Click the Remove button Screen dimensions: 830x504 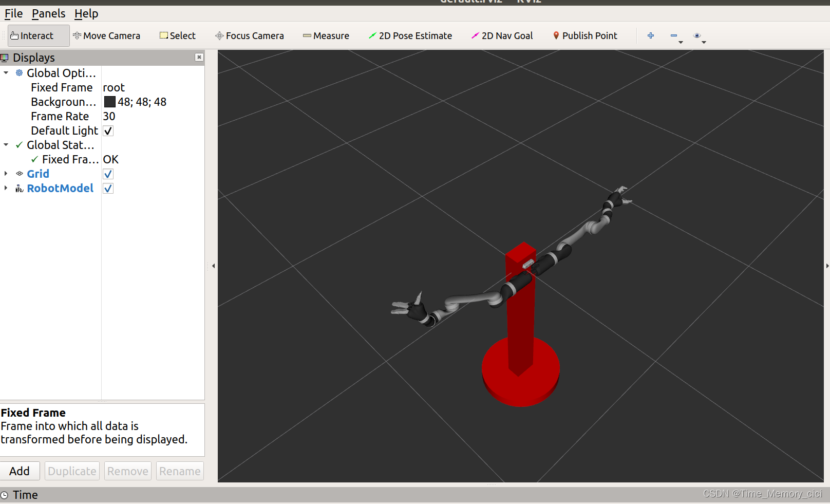(128, 471)
